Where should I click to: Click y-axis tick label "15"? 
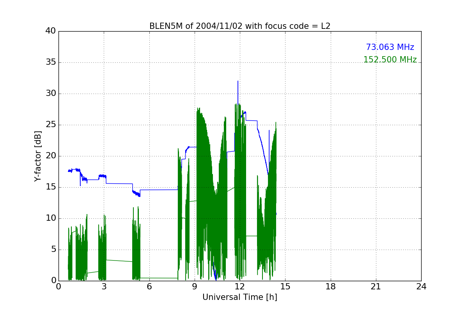click(50, 187)
